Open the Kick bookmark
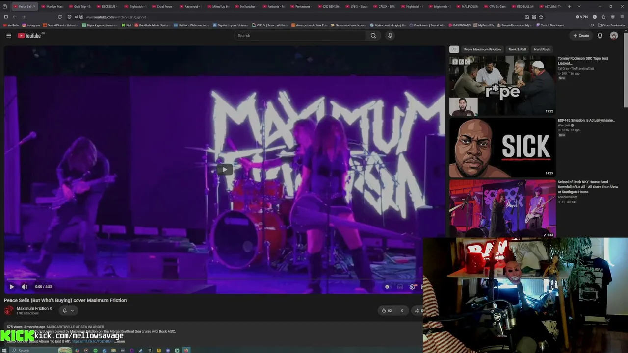The height and width of the screenshot is (353, 628). click(x=126, y=25)
